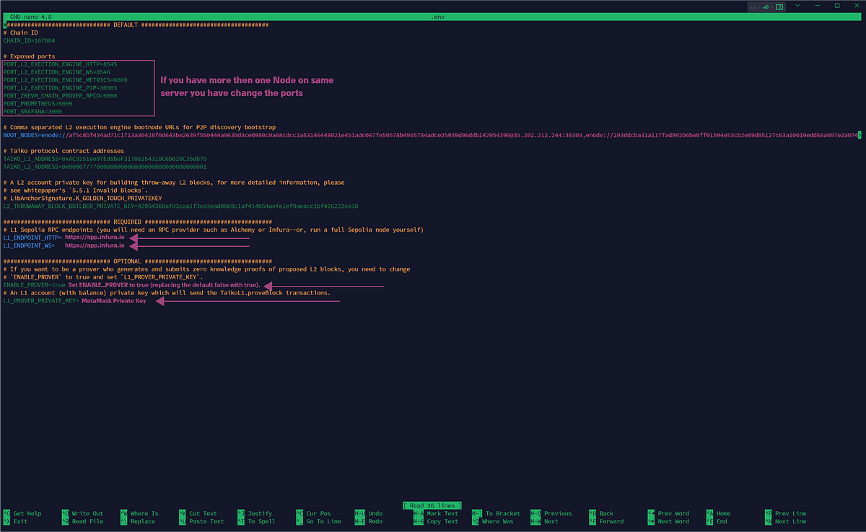Screen dimensions: 866x532
Task: Click the split-pane icon in the title bar
Action: coord(779,6)
